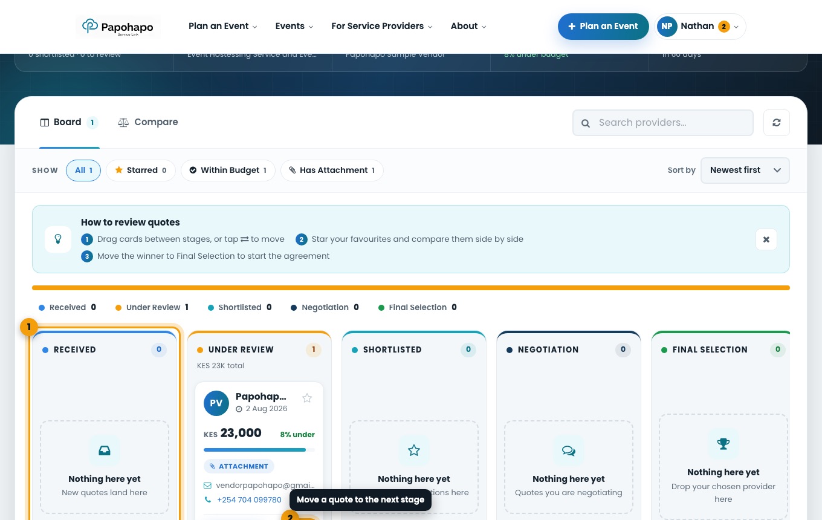Open the Plan an Event menu
Image resolution: width=822 pixels, height=520 pixels.
[x=222, y=26]
